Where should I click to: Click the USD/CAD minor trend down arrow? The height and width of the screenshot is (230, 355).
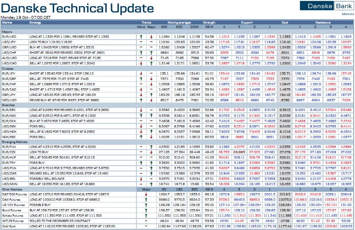pos(140,63)
